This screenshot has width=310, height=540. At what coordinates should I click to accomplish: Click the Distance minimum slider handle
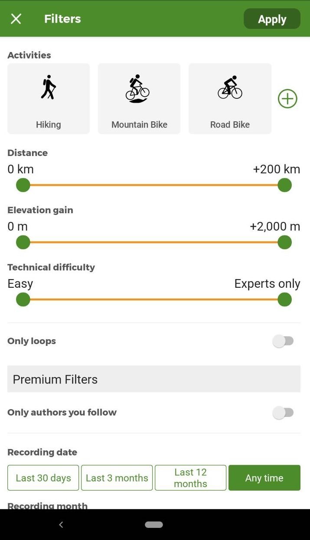click(23, 185)
